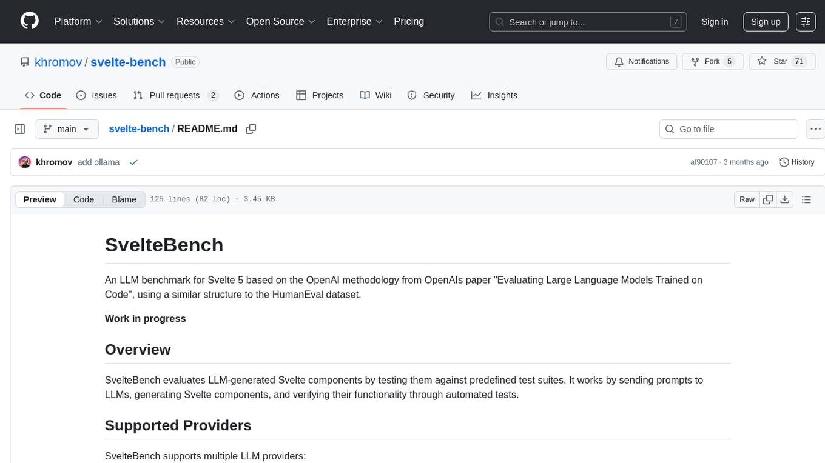This screenshot has width=825, height=463.
Task: Open the README outline list icon
Action: 806,199
